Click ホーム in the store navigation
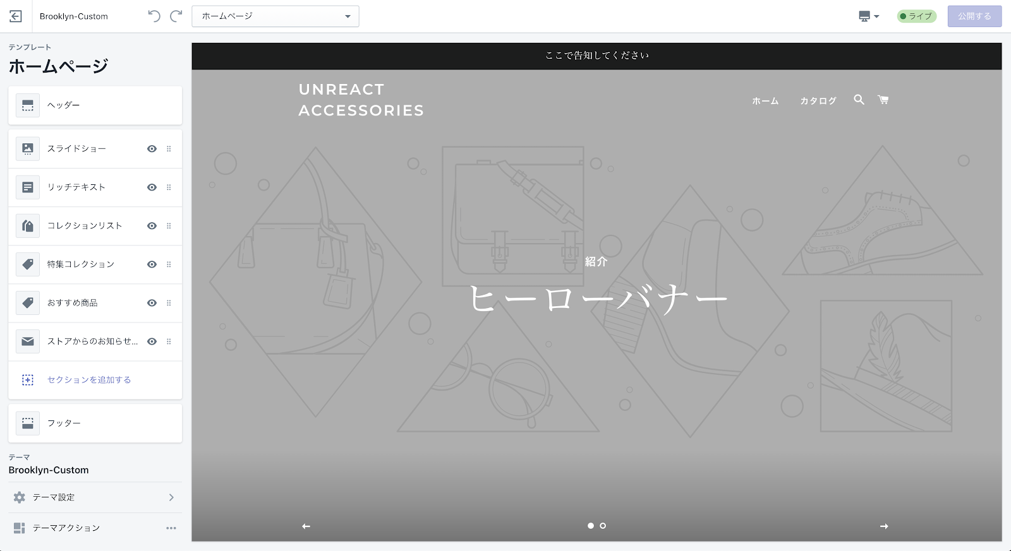Image resolution: width=1011 pixels, height=551 pixels. click(765, 101)
